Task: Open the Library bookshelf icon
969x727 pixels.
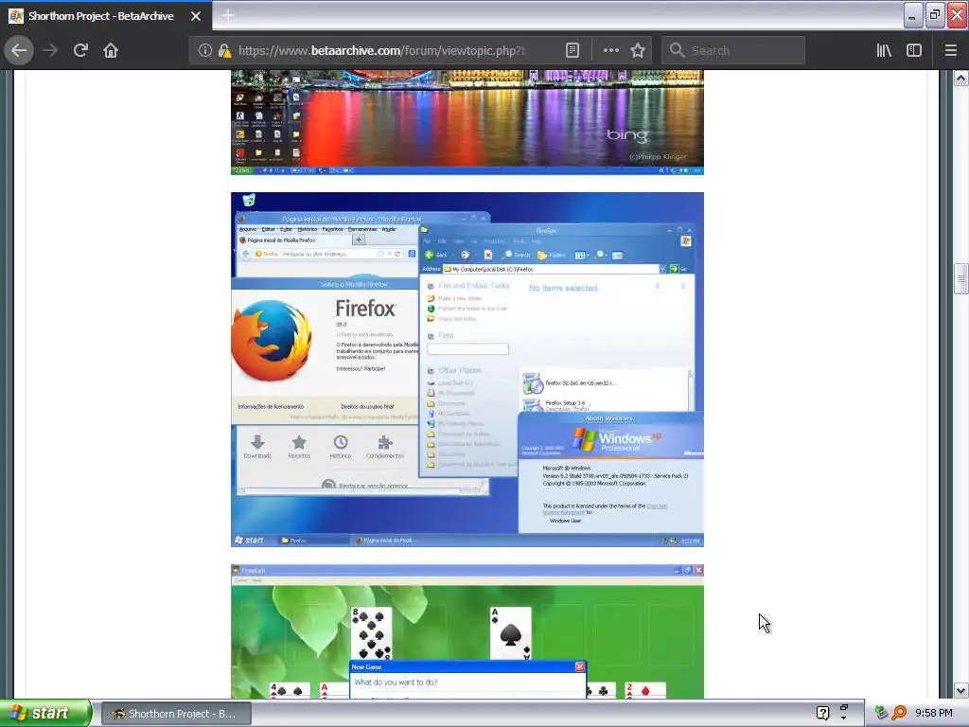Action: tap(884, 51)
